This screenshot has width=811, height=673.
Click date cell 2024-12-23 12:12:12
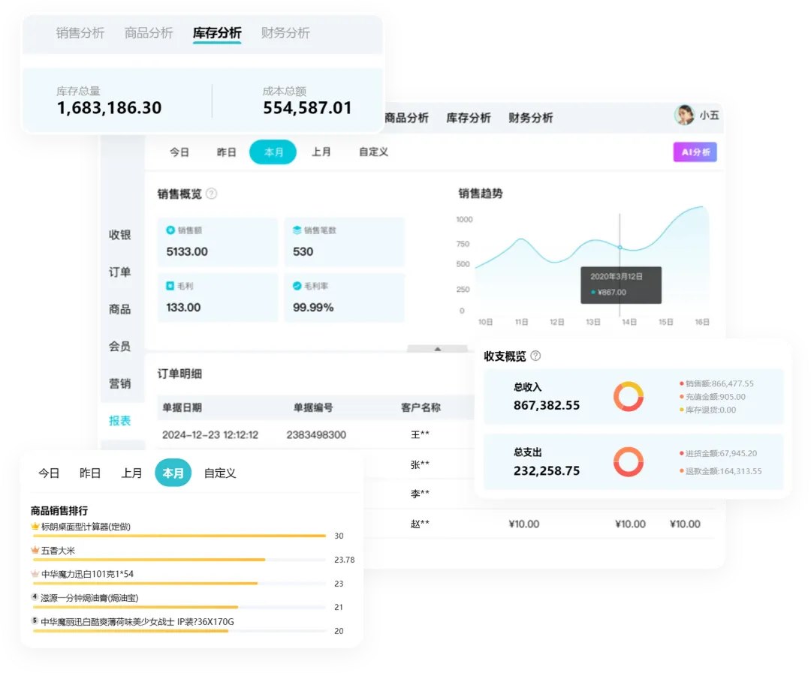[x=210, y=434]
